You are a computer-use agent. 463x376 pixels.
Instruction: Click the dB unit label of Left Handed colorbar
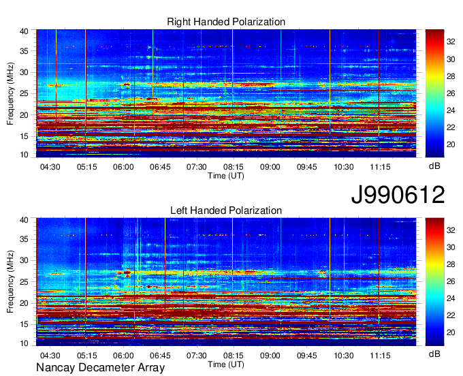[434, 354]
